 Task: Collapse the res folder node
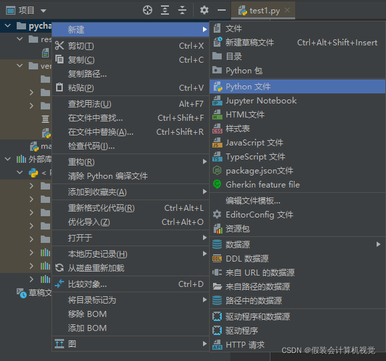19,39
